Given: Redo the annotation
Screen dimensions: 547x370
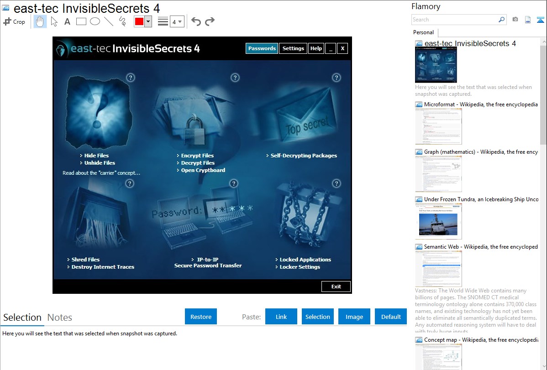Looking at the screenshot, I should (210, 21).
